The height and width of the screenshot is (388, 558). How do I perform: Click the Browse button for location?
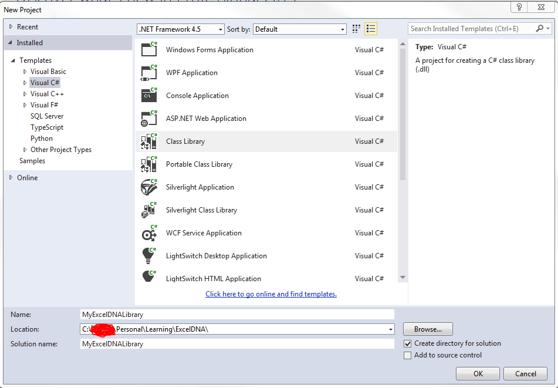point(427,329)
